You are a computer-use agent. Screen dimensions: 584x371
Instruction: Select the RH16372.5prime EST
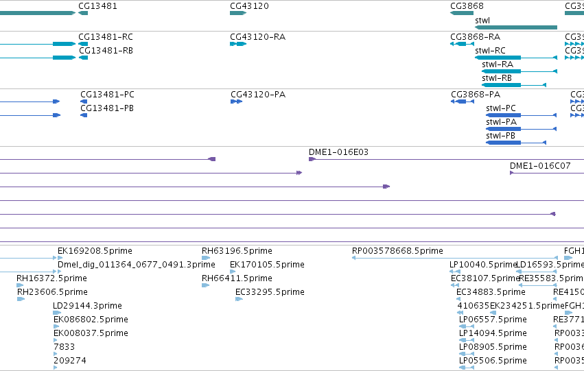point(20,285)
